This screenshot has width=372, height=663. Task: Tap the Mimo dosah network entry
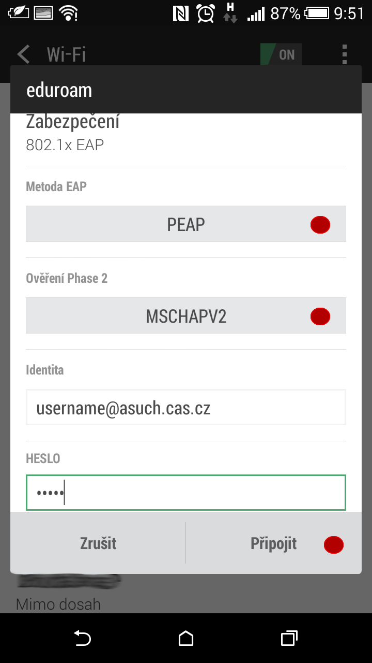click(58, 604)
